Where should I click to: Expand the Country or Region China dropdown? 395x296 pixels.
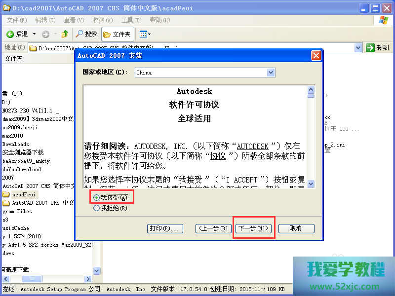271,73
